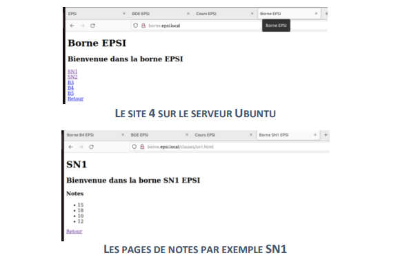The width and height of the screenshot is (400, 262).
Task: Click shield icon beside the sn1.html address
Action: (134, 147)
